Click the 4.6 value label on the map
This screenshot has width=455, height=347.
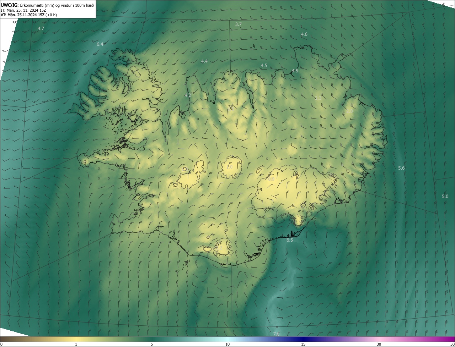(x=304, y=34)
